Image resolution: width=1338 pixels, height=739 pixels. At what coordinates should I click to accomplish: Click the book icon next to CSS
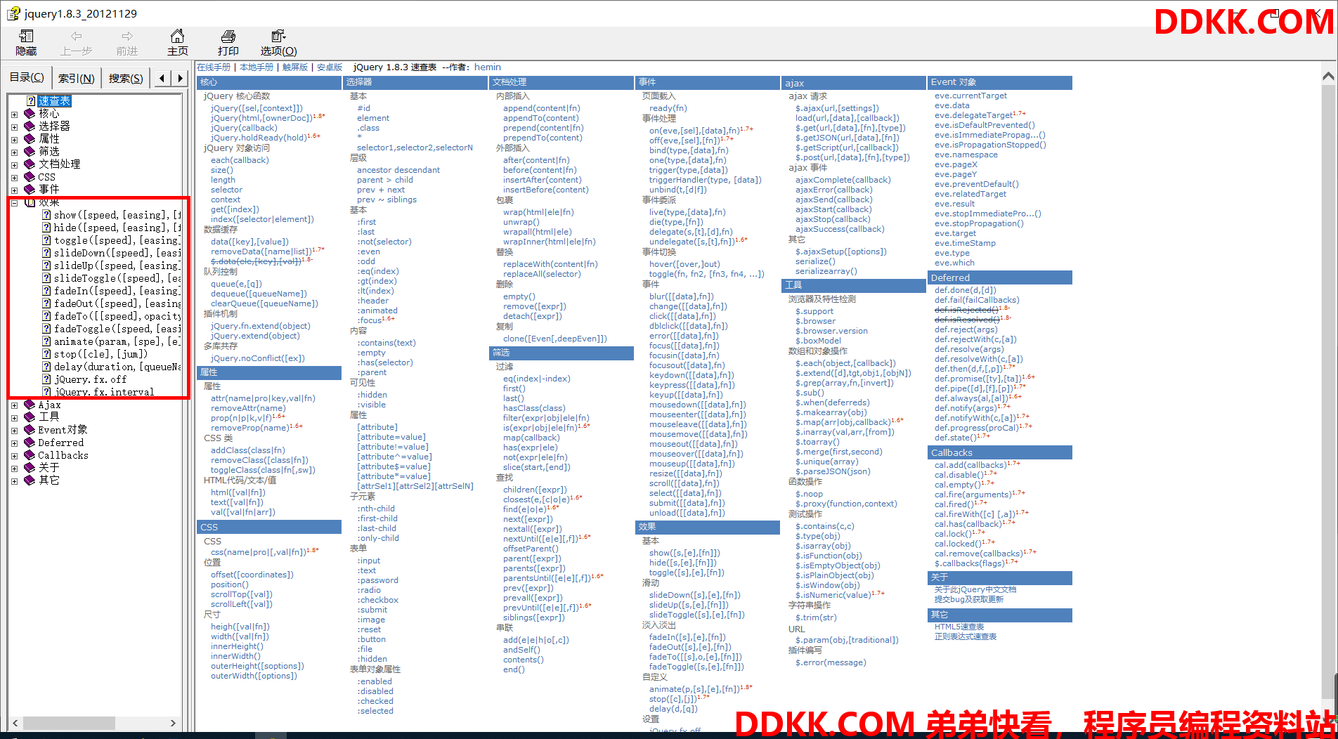click(x=30, y=177)
